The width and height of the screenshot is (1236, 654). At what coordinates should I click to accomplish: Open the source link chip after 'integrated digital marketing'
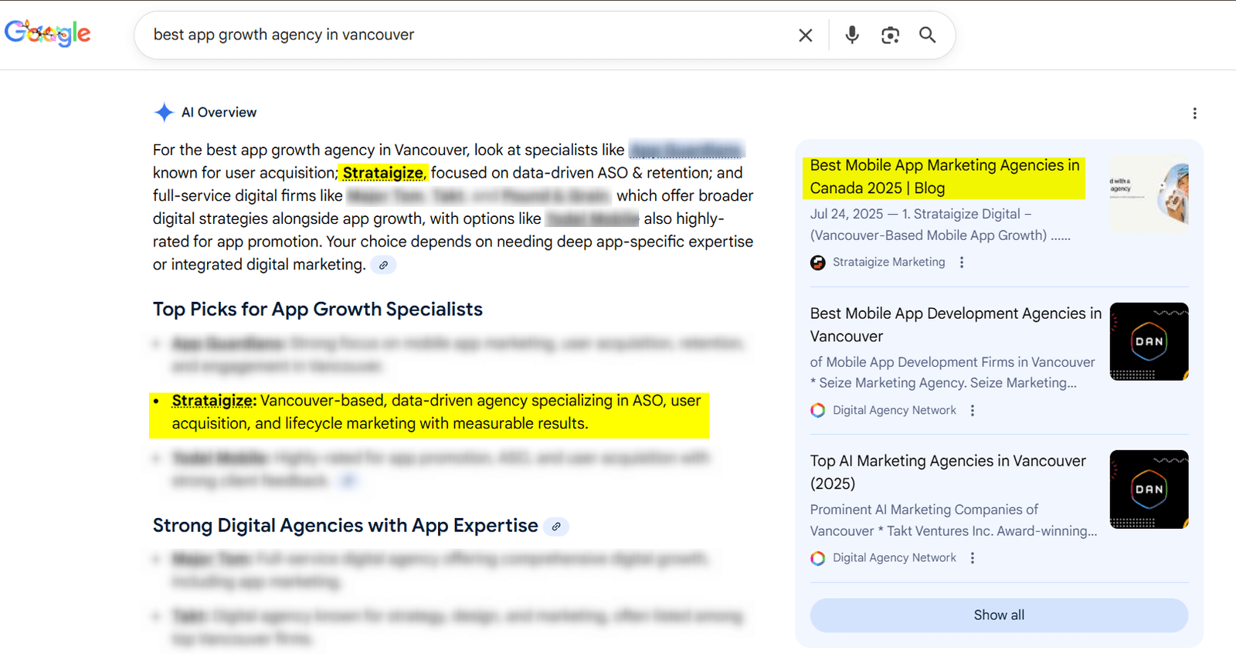(x=383, y=265)
